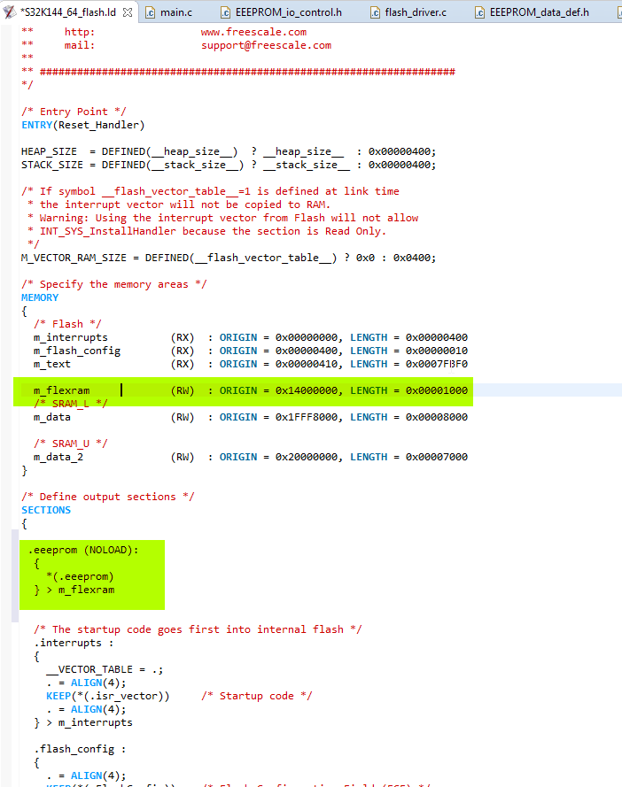Click the C file icon on main.c tab
The image size is (622, 787).
[150, 12]
